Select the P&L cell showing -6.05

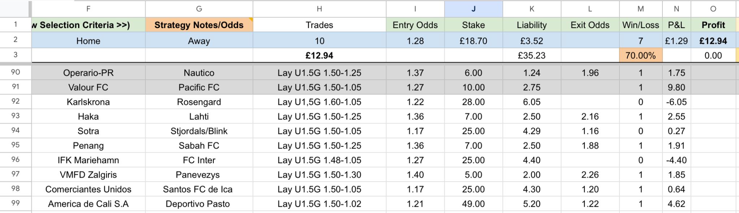click(676, 102)
